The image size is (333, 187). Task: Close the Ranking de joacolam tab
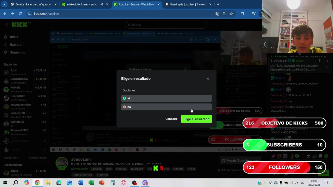tap(210, 4)
